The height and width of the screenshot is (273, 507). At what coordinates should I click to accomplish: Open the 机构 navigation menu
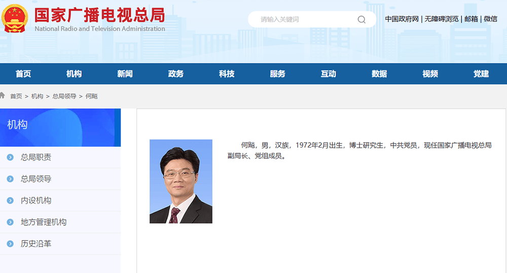pos(74,74)
